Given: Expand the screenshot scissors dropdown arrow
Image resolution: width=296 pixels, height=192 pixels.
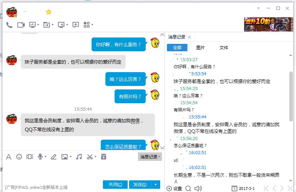Looking at the screenshot, I should point(95,157).
